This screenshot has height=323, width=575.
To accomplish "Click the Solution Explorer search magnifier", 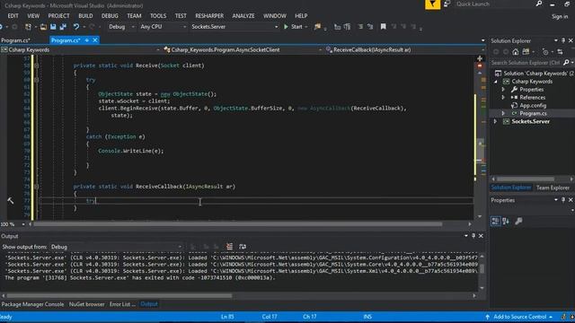I will pos(566,63).
